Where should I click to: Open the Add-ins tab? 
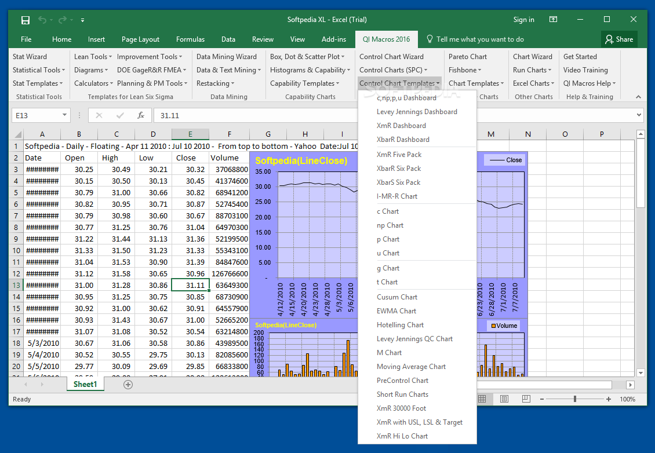pos(334,39)
